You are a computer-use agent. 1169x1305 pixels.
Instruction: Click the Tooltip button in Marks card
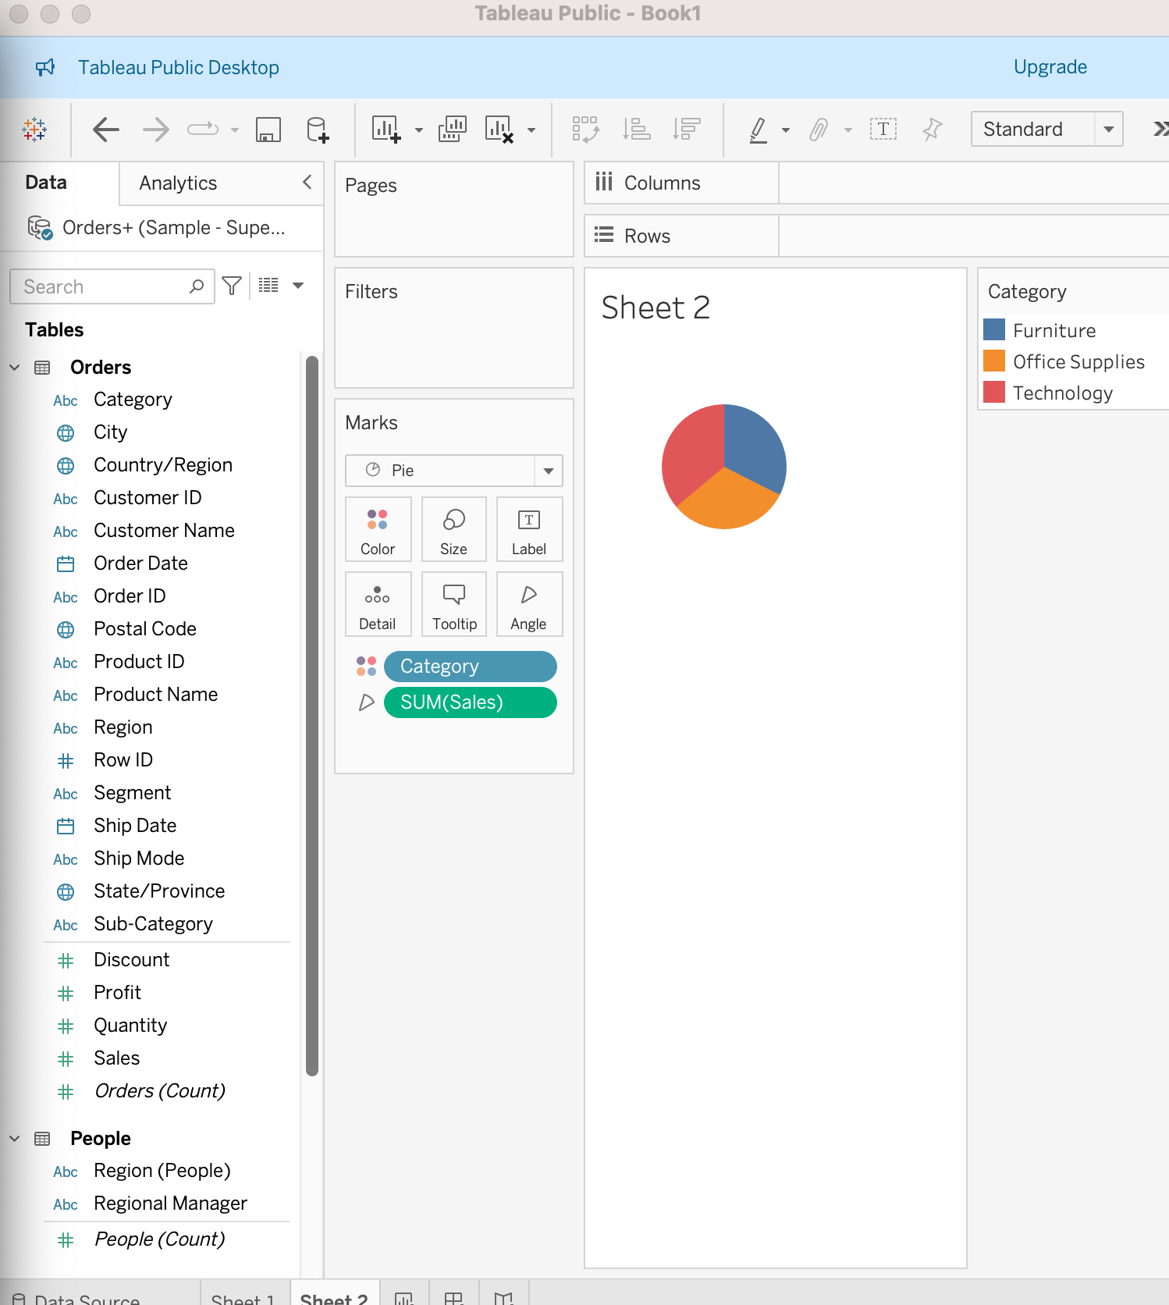point(453,604)
